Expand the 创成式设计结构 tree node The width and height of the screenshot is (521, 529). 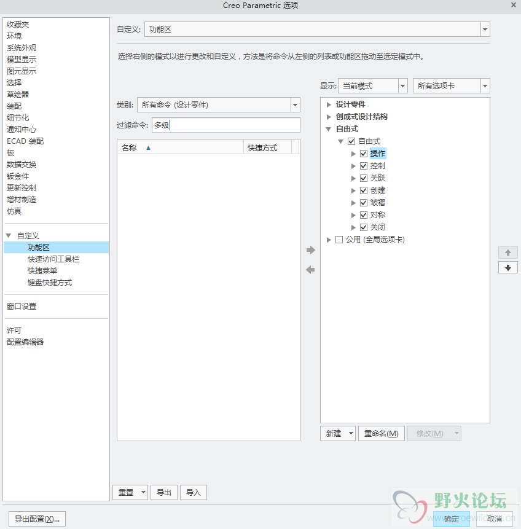coord(329,117)
